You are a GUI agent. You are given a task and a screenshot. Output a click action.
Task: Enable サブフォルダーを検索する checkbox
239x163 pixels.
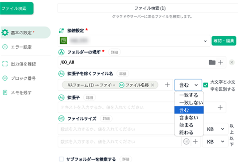click(x=61, y=159)
